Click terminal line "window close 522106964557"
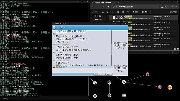This screenshot has height=101, width=180. pyautogui.click(x=16, y=71)
